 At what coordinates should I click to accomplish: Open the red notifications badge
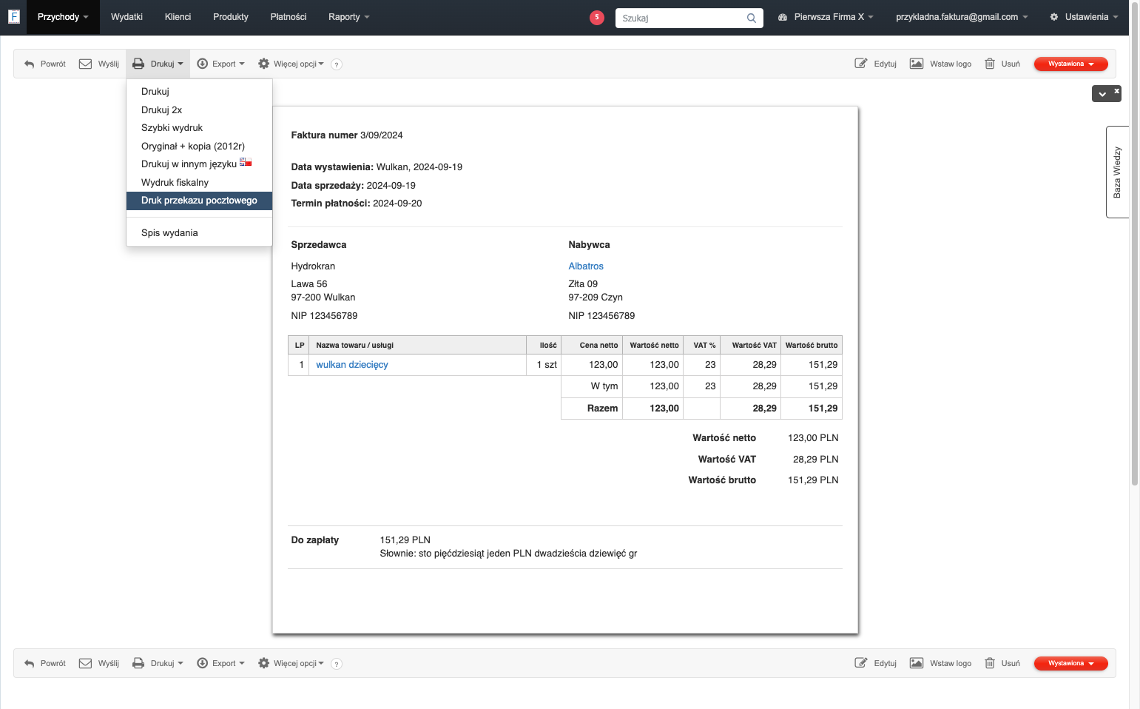pyautogui.click(x=597, y=18)
